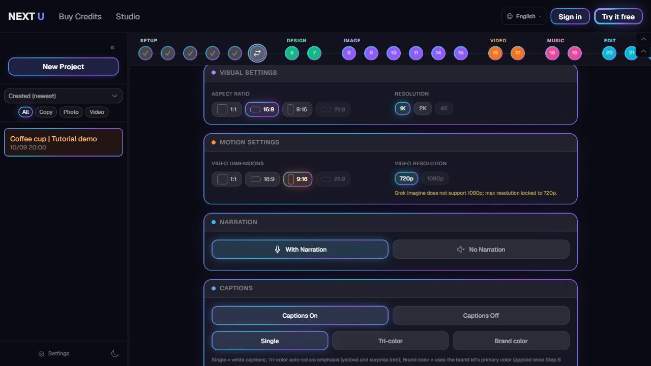Toggle dark mode moon icon

(x=115, y=354)
